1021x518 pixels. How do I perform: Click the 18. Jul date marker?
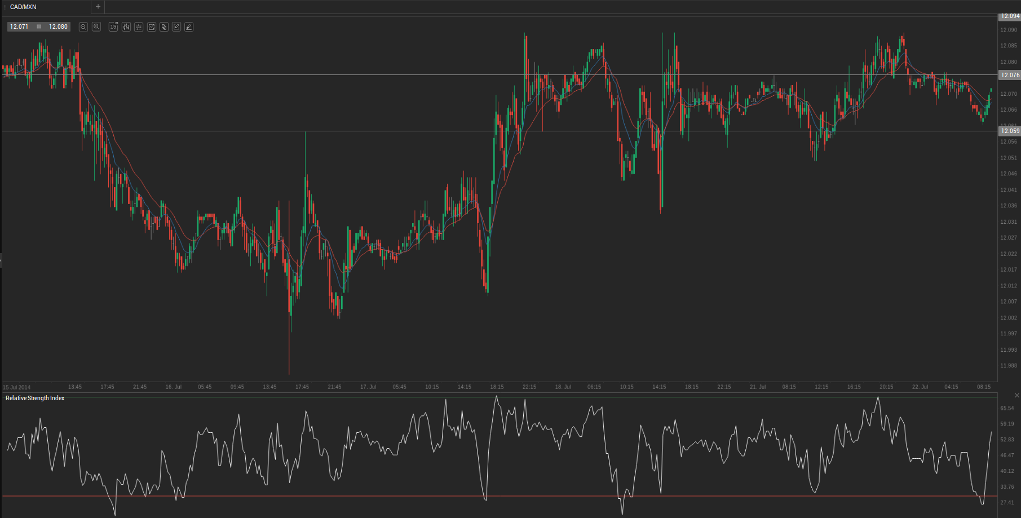click(x=563, y=387)
